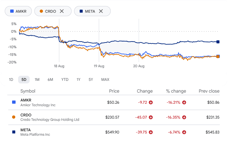Click the Amkor Technology Inc company name
Image resolution: width=229 pixels, height=143 pixels.
click(x=38, y=105)
